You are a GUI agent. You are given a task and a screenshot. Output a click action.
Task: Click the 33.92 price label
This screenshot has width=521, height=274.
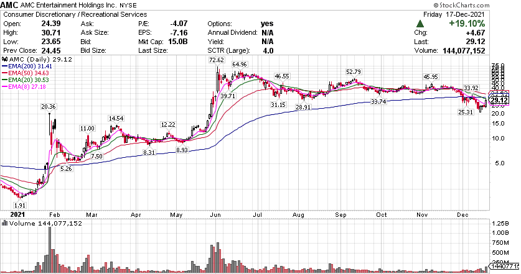pos(471,88)
